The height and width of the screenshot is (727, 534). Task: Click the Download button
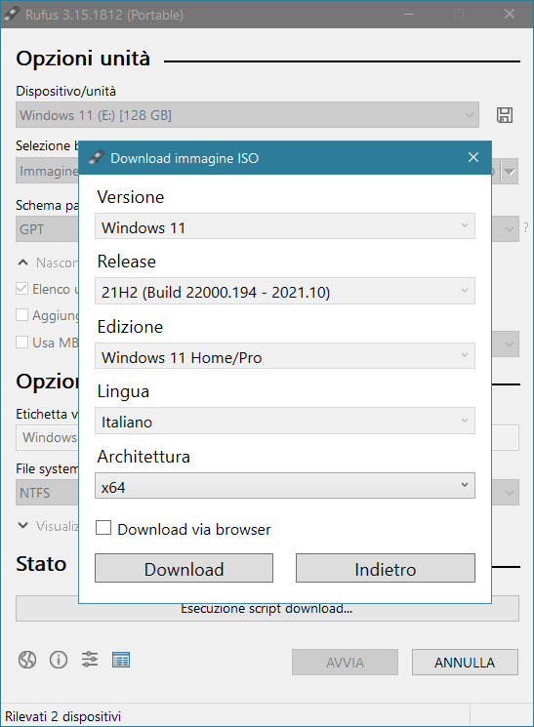[x=184, y=568]
